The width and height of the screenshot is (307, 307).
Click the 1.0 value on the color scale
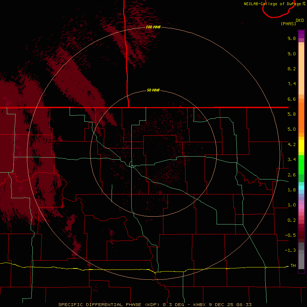coord(292,205)
